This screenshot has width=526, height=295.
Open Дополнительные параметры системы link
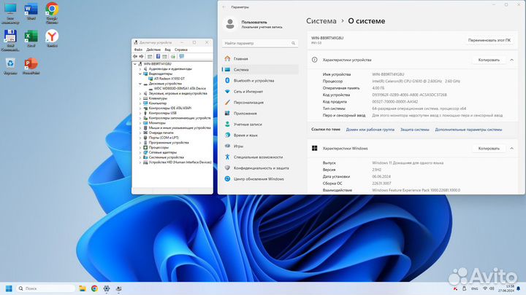[468, 130]
